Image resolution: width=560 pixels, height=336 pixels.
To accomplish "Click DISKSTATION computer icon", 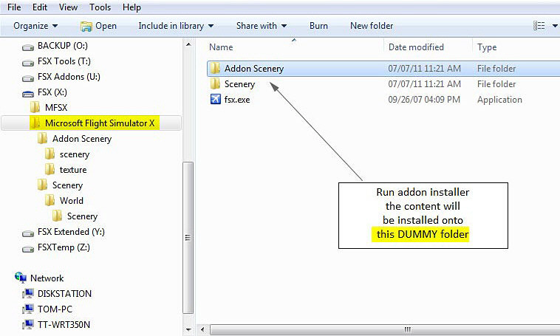I will (x=28, y=293).
